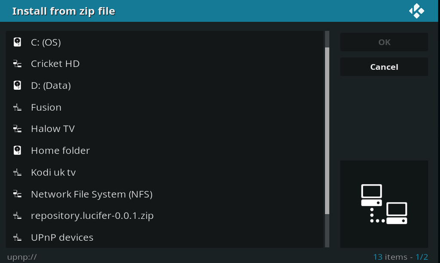Click the network icon beside Halow TV
Viewport: 440px width, 263px height.
click(17, 129)
